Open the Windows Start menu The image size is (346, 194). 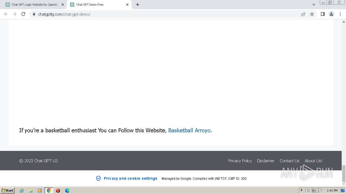8,190
